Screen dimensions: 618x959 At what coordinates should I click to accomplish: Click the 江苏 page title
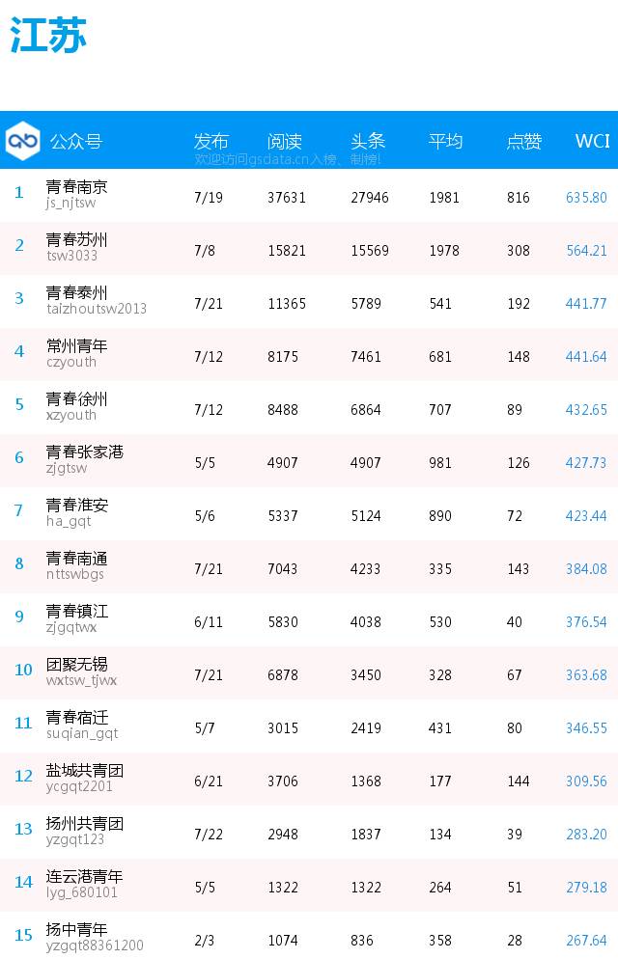48,35
